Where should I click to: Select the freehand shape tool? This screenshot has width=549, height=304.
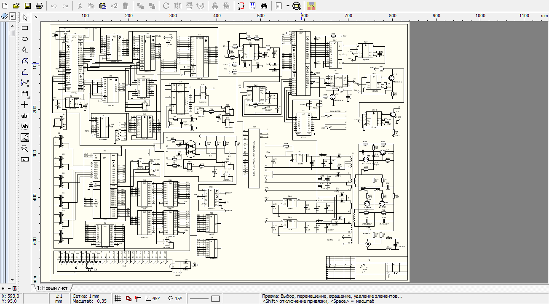tap(25, 50)
